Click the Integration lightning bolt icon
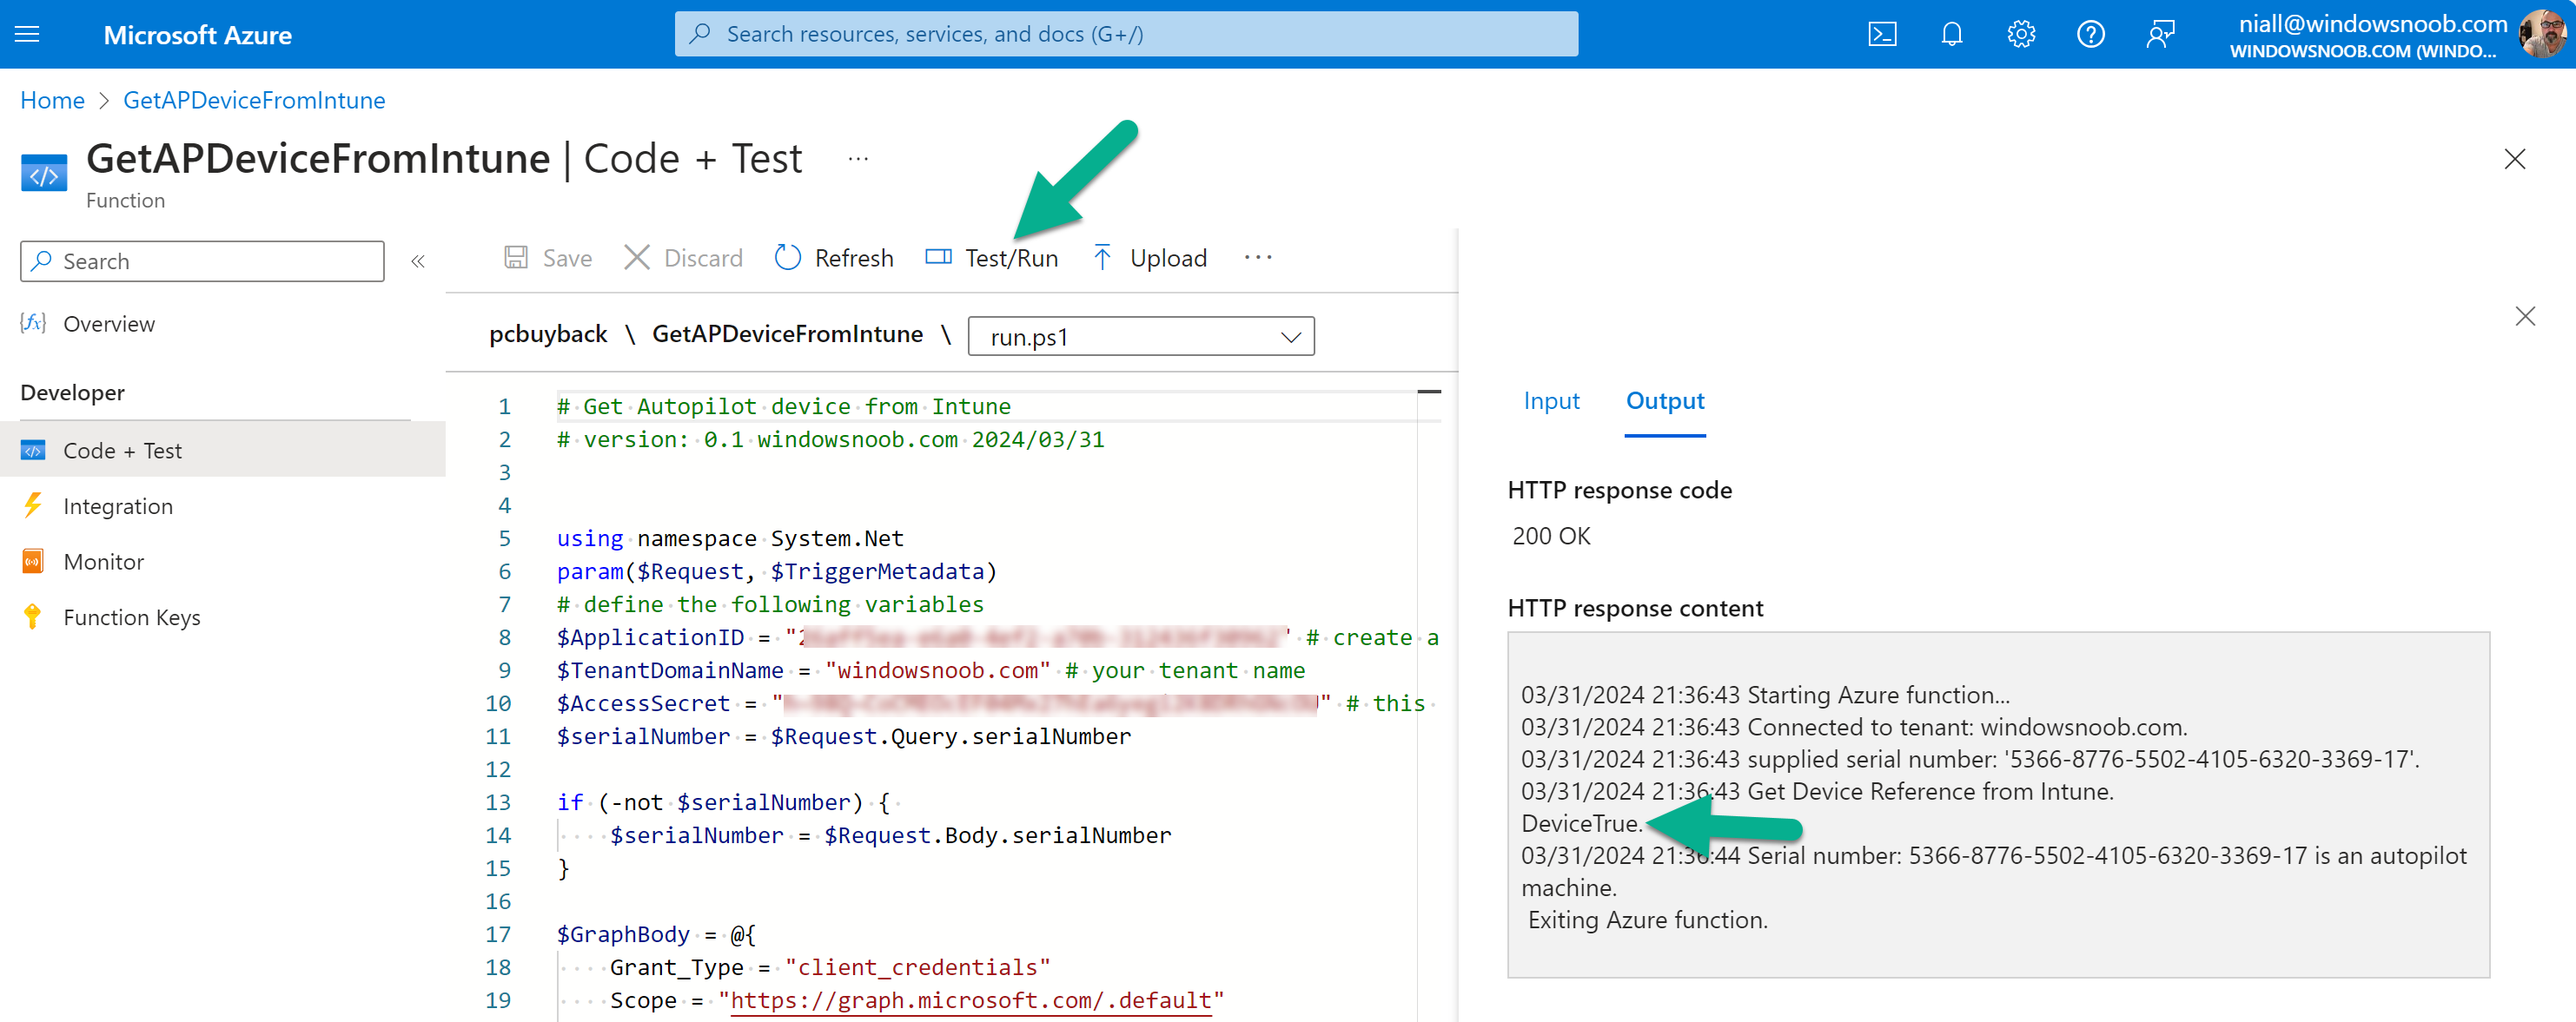Viewport: 2576px width, 1022px height. 33,505
